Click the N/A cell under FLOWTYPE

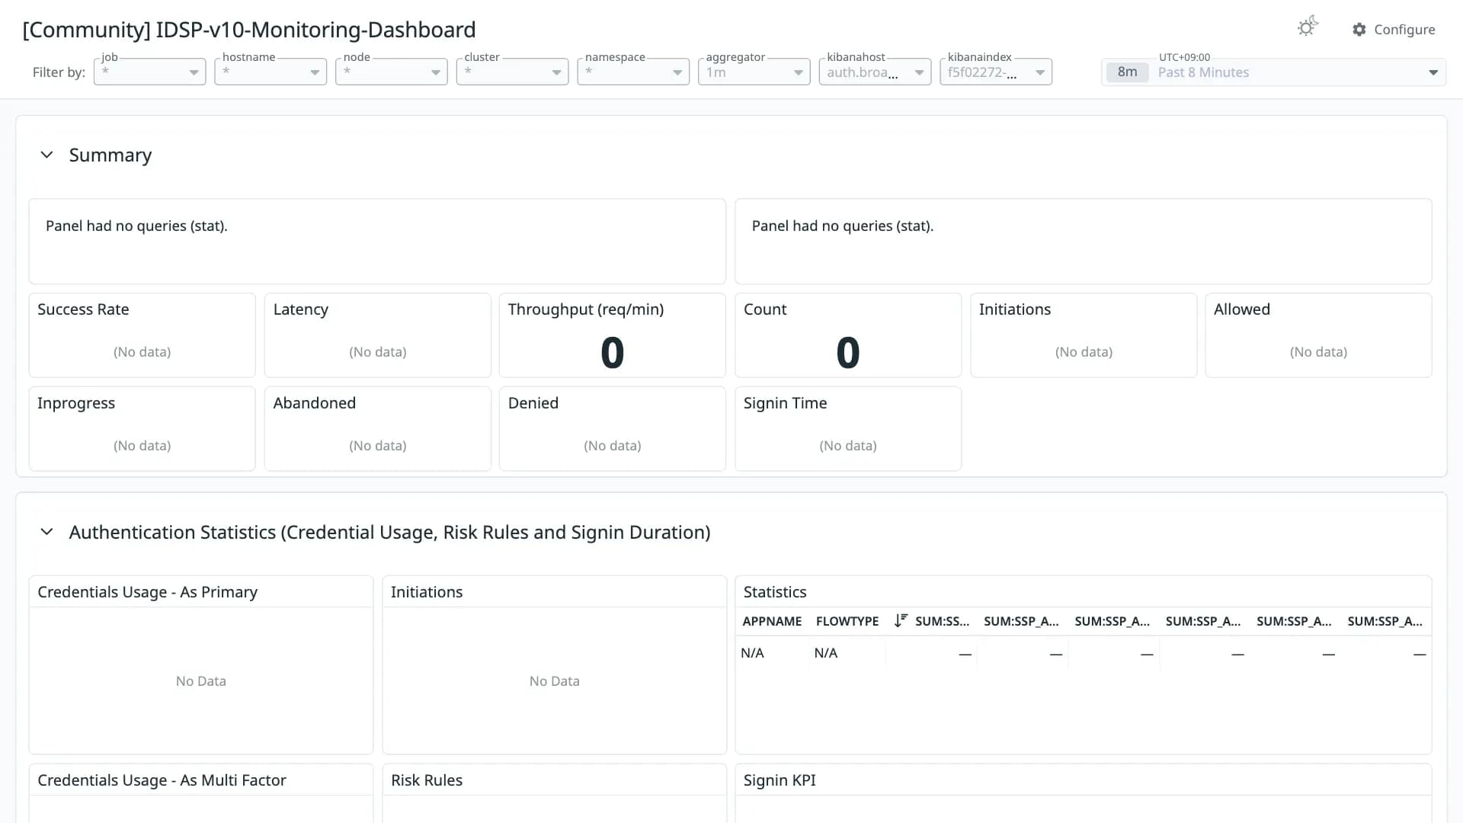click(826, 653)
